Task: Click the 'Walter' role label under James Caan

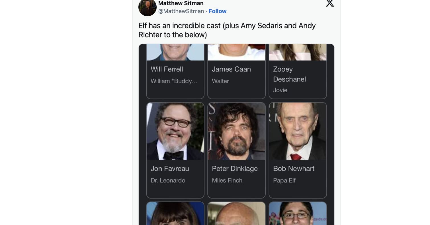Action: click(x=220, y=81)
